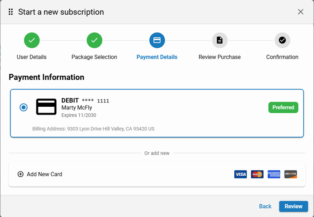This screenshot has width=314, height=217.
Task: Go to the Package Selection step icon
Action: 94,40
